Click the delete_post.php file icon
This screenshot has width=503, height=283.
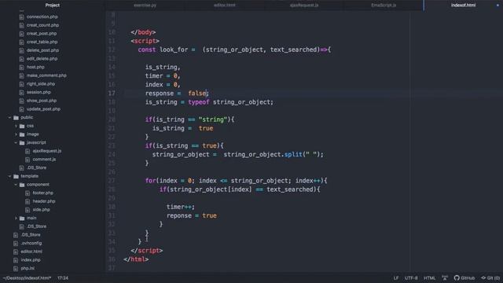[x=21, y=50]
